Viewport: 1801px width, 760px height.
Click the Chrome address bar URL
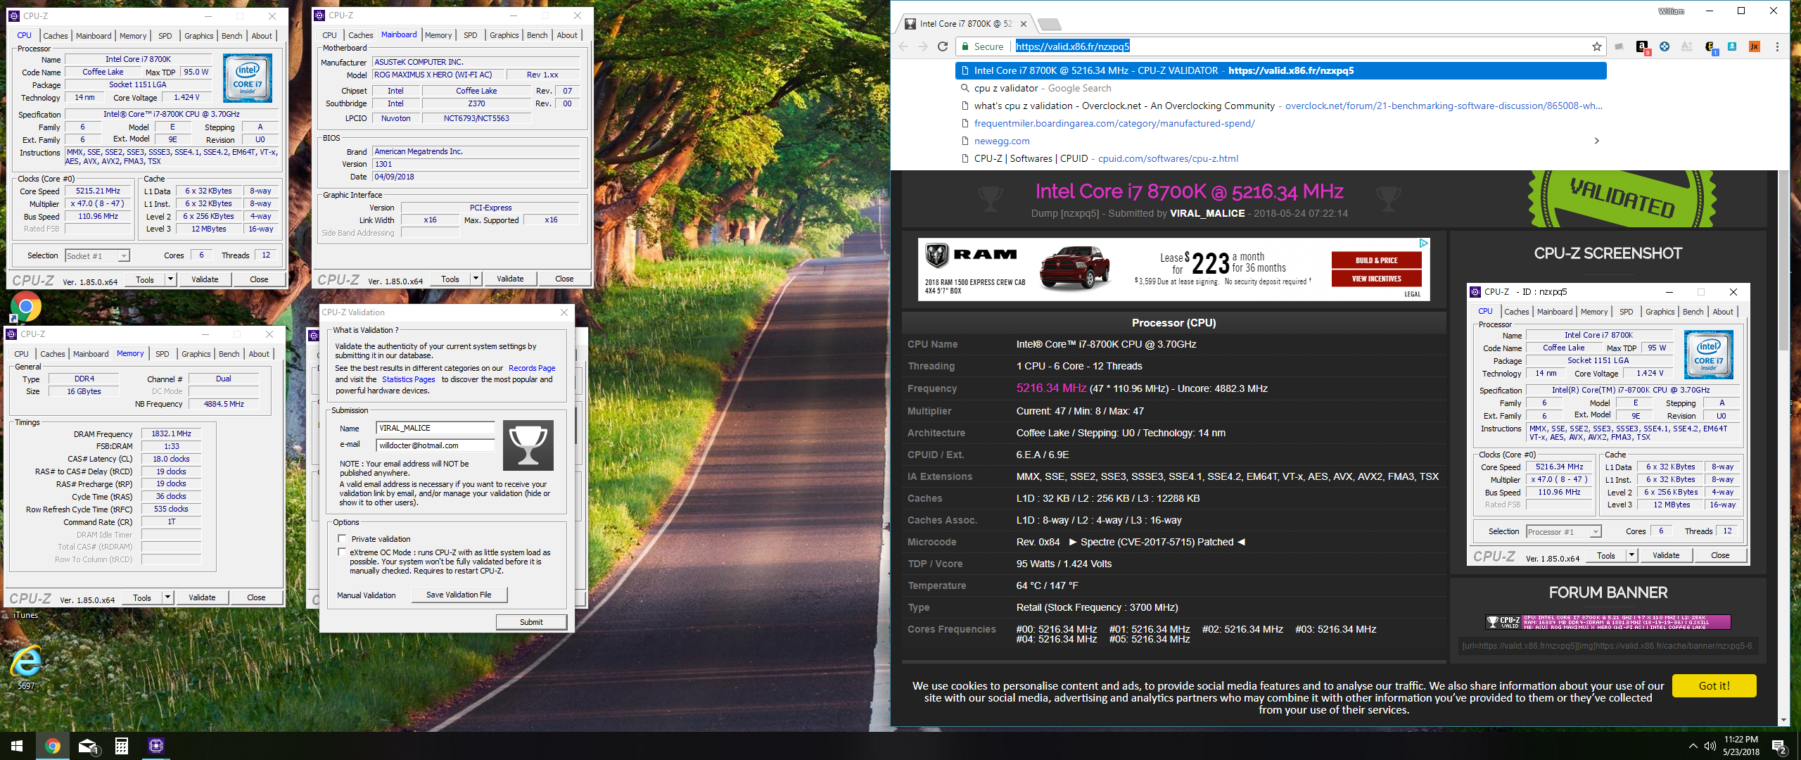[x=1072, y=46]
